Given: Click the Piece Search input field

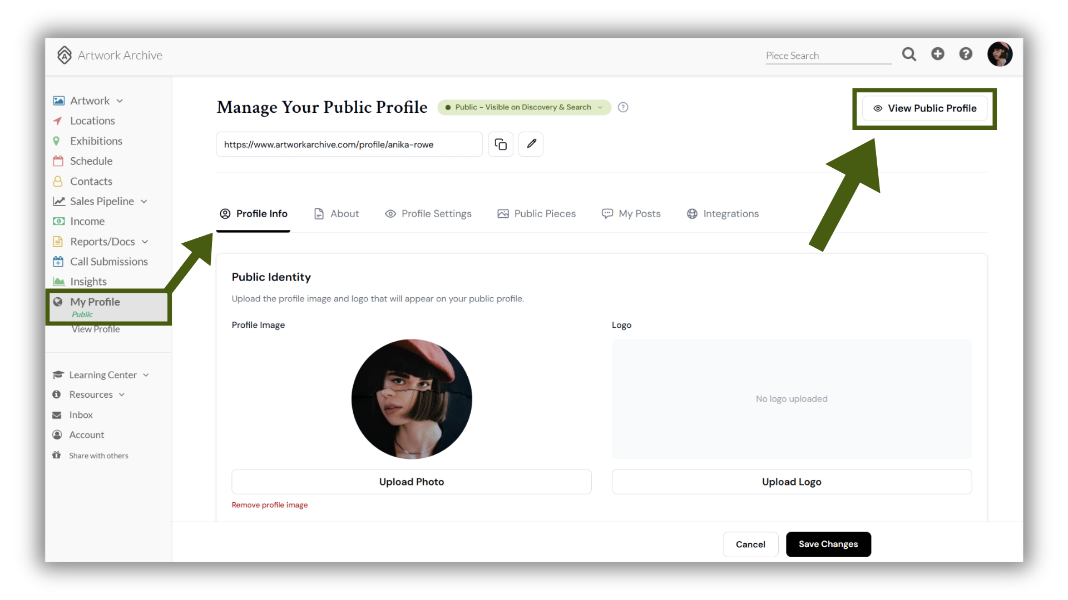Looking at the screenshot, I should [828, 56].
